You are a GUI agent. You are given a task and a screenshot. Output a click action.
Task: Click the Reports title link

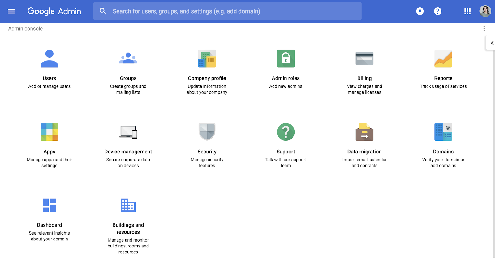tap(443, 78)
